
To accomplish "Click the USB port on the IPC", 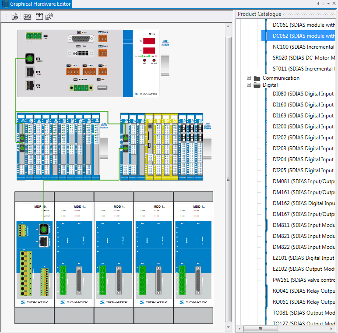I will point(102,88).
